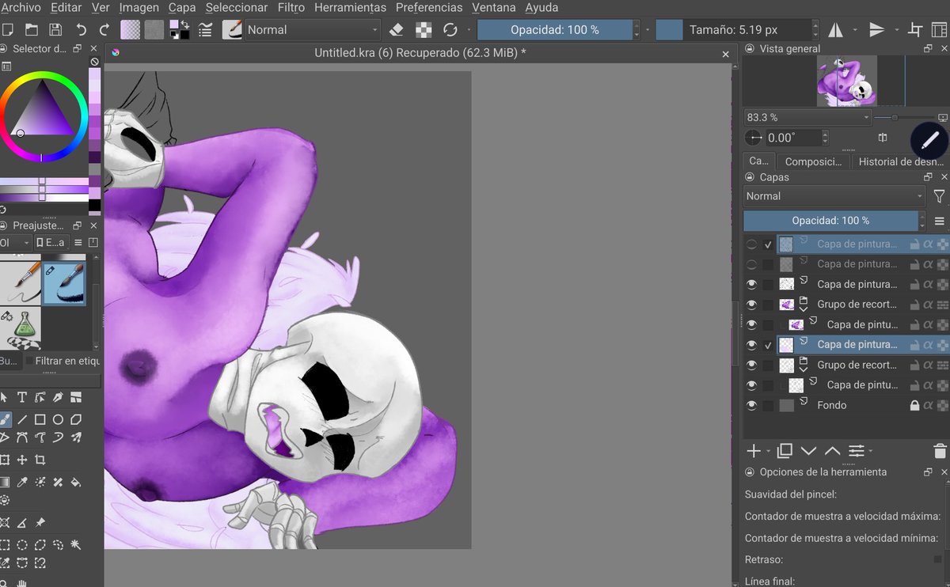Show the second hidden Capa de pintura
This screenshot has width=950, height=587.
click(751, 264)
